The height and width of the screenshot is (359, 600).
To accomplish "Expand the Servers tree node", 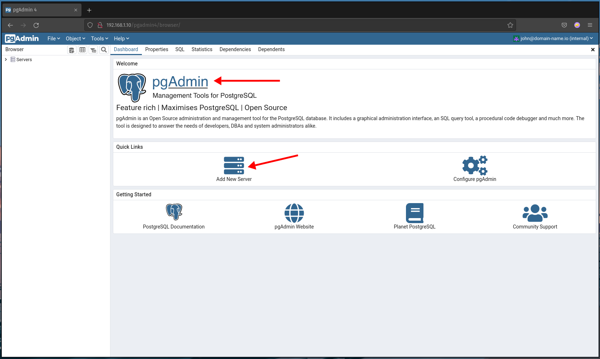I will [6, 59].
